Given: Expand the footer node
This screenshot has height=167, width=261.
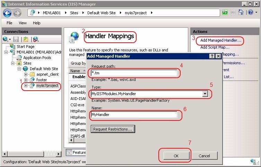Looking at the screenshot, I should click(x=26, y=80).
